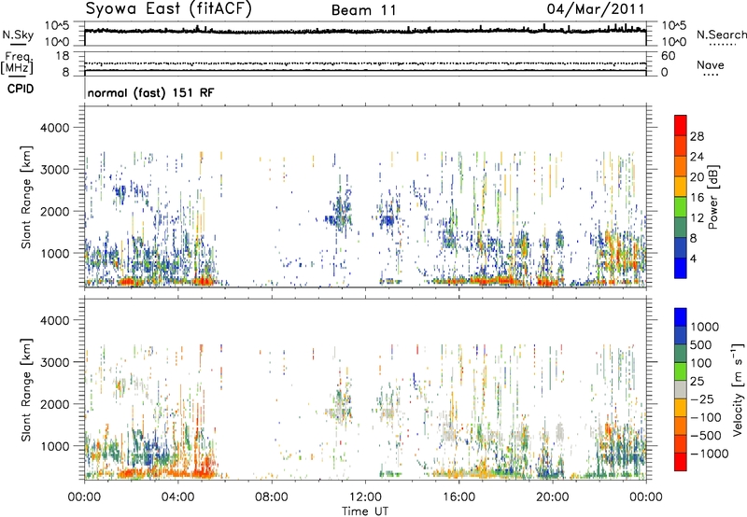Click the 'Freq. [MHz]' axis label
This screenshot has width=747, height=517.
pyautogui.click(x=18, y=63)
